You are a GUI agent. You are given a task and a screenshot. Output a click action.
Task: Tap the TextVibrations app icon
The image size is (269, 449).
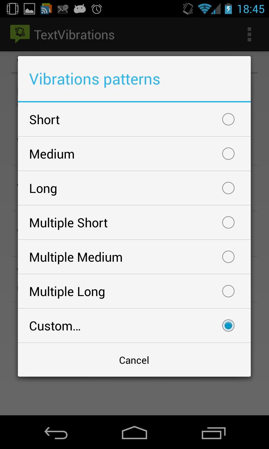pyautogui.click(x=20, y=34)
